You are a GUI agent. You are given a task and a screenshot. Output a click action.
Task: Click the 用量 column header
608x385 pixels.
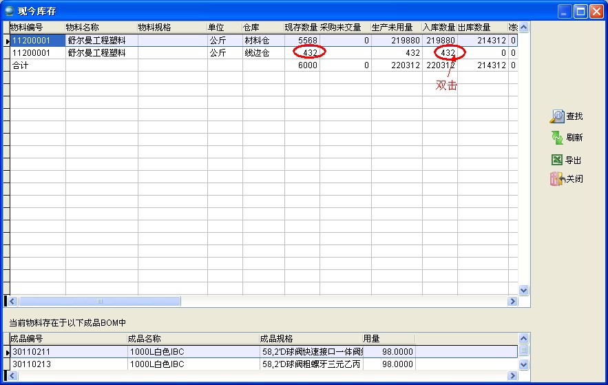point(389,338)
